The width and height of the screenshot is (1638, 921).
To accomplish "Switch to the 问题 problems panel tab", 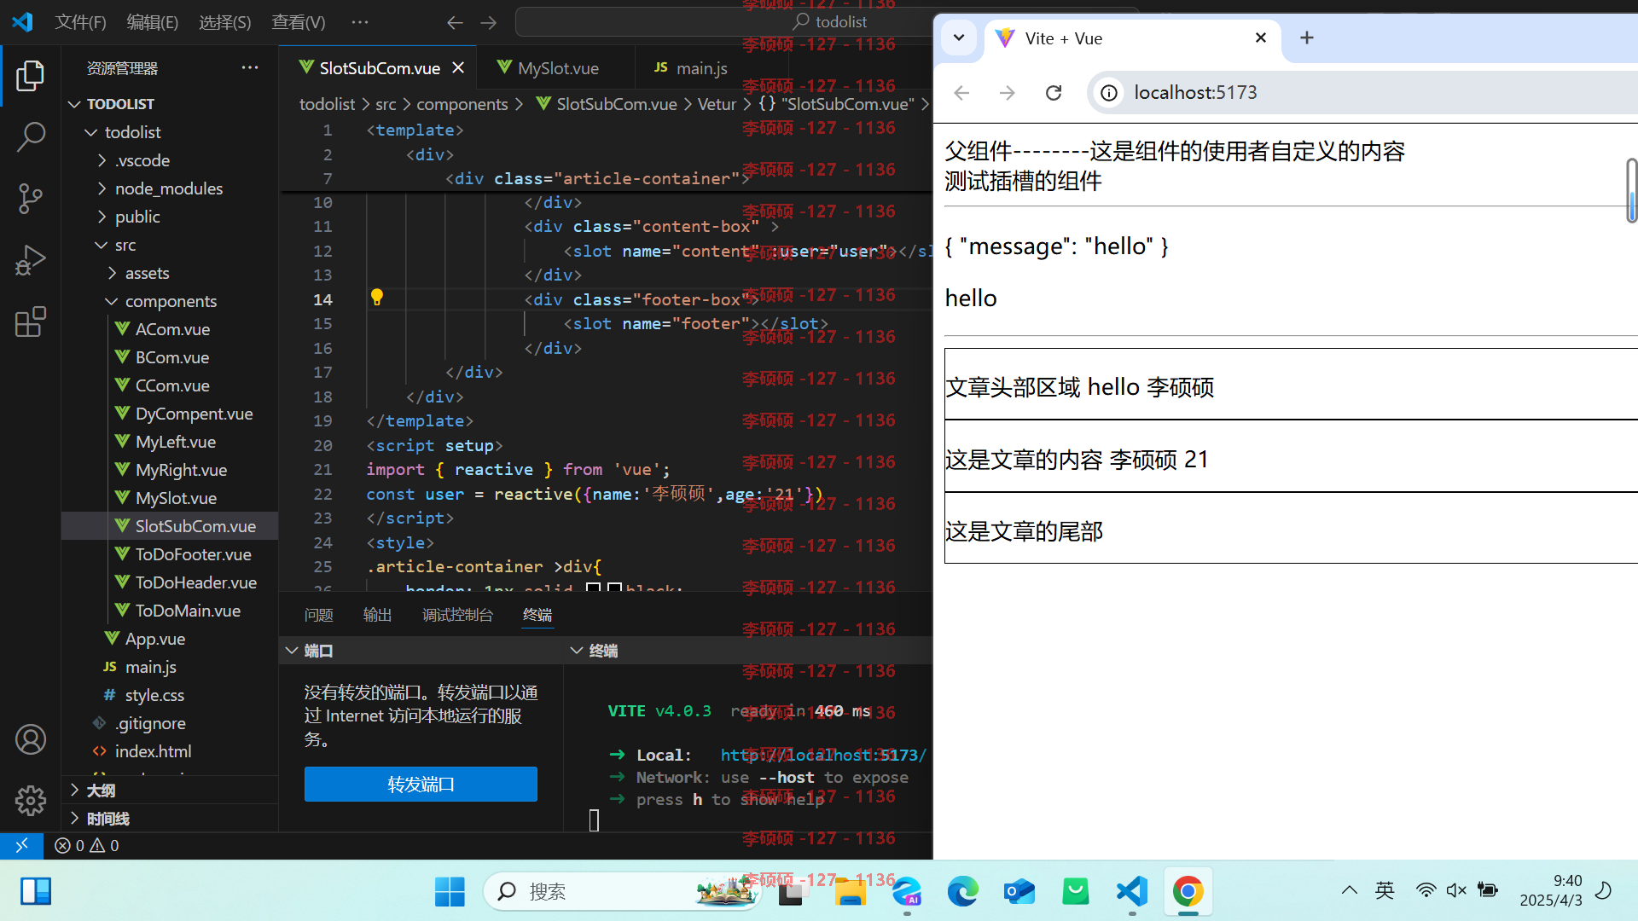I will click(x=319, y=615).
